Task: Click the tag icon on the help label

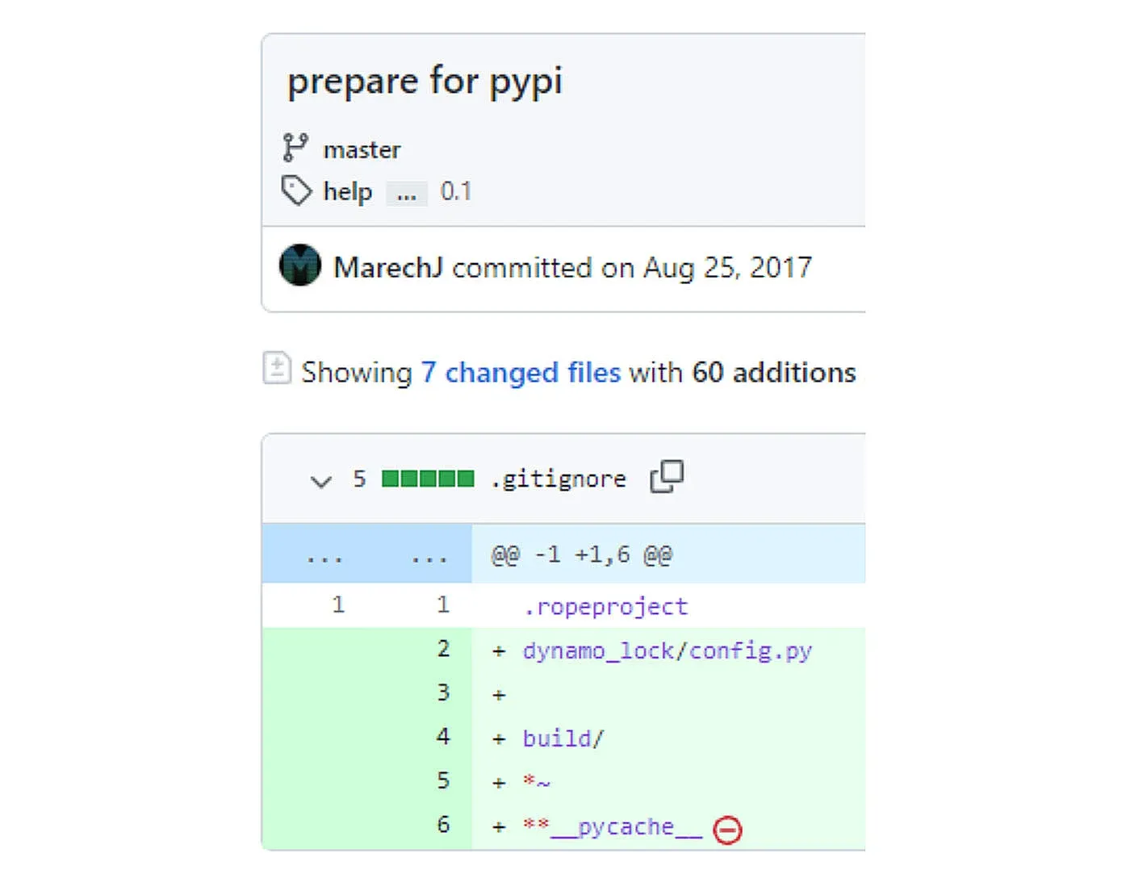Action: click(x=297, y=191)
